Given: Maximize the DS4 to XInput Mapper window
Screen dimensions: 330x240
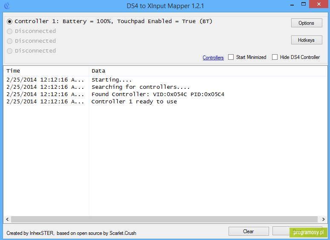Looking at the screenshot, I should click(304, 4).
